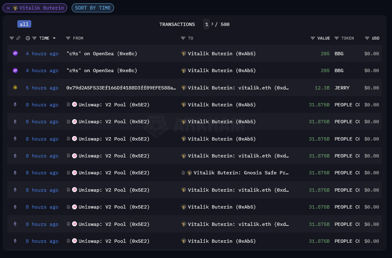The width and height of the screenshot is (392, 258).
Task: Click the TRANSACTIONS heading
Action: [177, 24]
